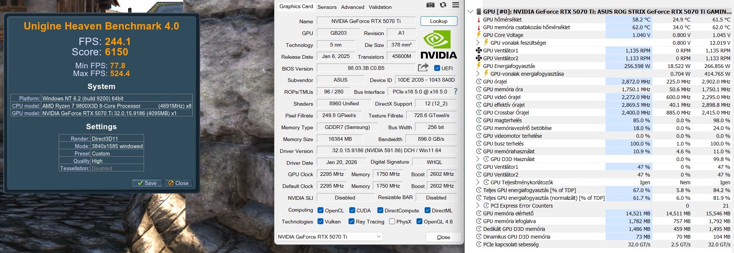Image resolution: width=734 pixels, height=253 pixels.
Task: Click the Resizable BAR Disabled field
Action: [436, 198]
